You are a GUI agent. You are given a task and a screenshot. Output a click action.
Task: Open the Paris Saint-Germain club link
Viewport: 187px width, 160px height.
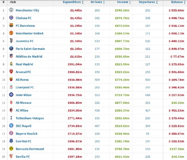(30, 49)
